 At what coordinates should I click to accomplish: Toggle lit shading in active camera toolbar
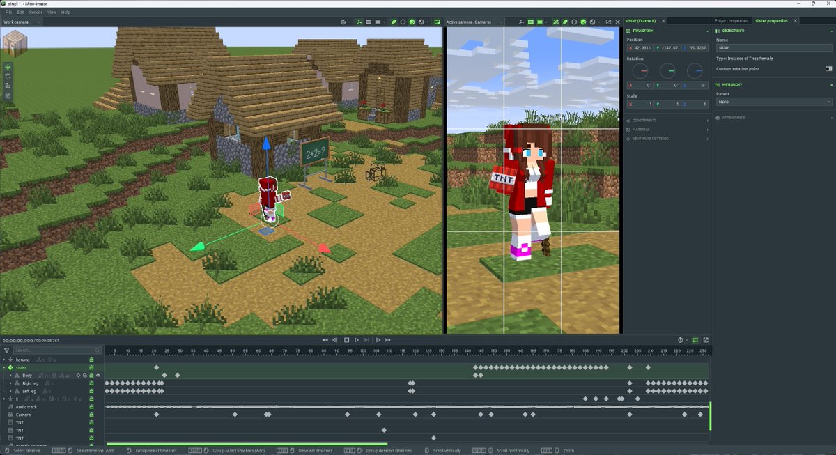coord(583,22)
